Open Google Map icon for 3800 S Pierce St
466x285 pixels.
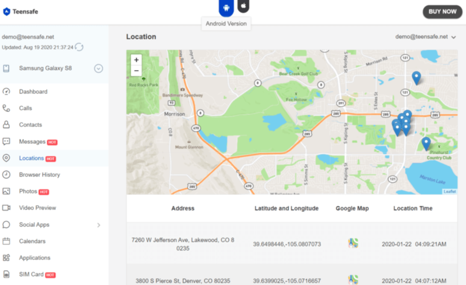point(353,280)
